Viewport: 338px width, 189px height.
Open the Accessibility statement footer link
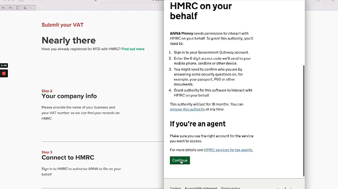click(201, 188)
